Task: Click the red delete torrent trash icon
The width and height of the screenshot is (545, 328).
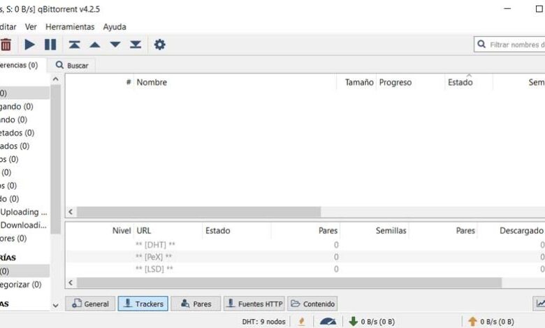Action: point(6,45)
